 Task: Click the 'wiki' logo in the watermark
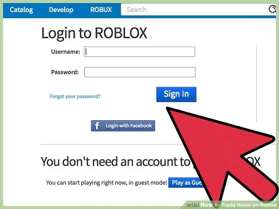click(x=193, y=205)
